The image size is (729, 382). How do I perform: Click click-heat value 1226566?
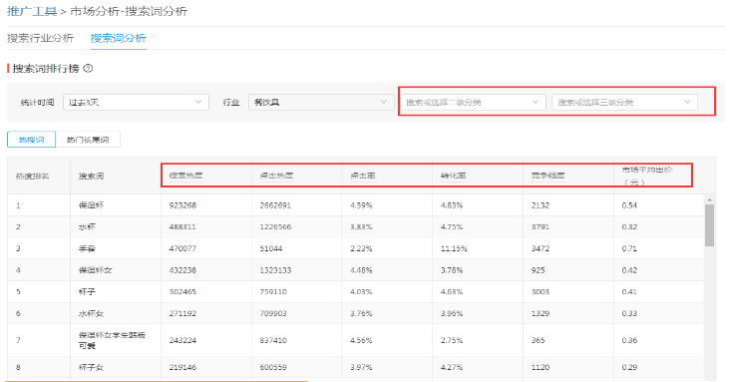275,227
